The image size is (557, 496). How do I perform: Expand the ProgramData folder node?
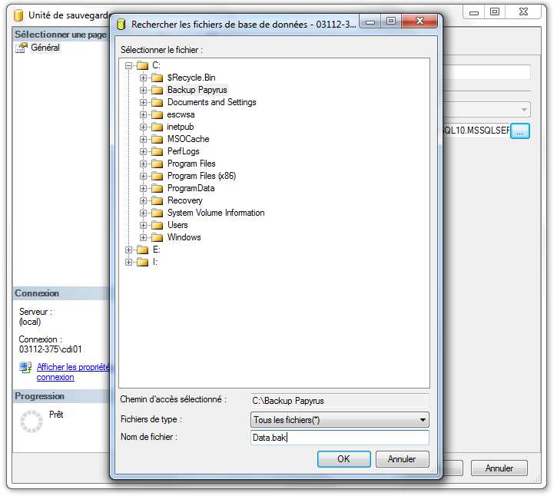coord(144,188)
